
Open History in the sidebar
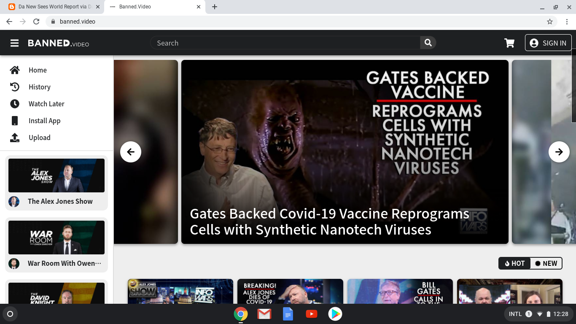tap(57, 87)
